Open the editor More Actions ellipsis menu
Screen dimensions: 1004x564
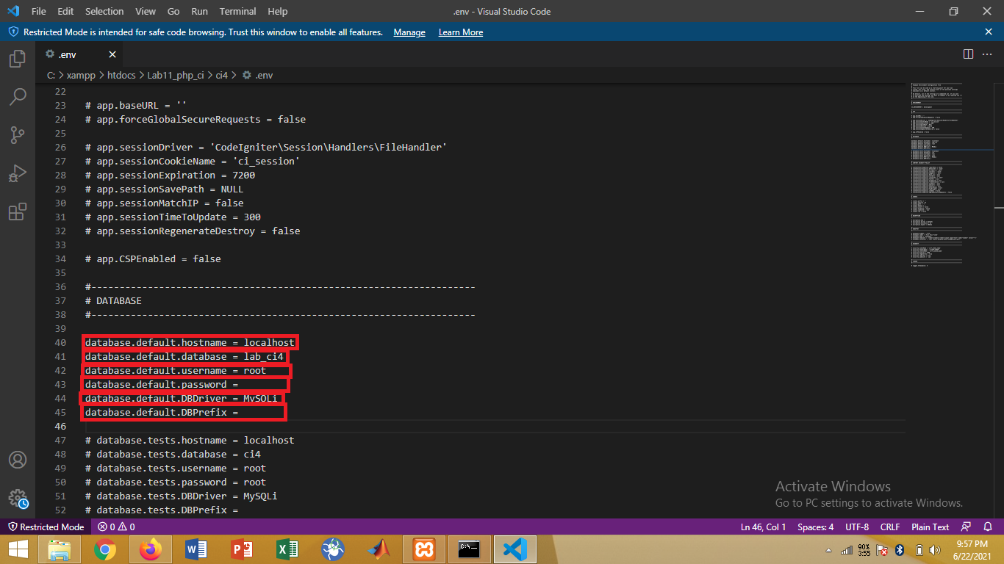(988, 54)
